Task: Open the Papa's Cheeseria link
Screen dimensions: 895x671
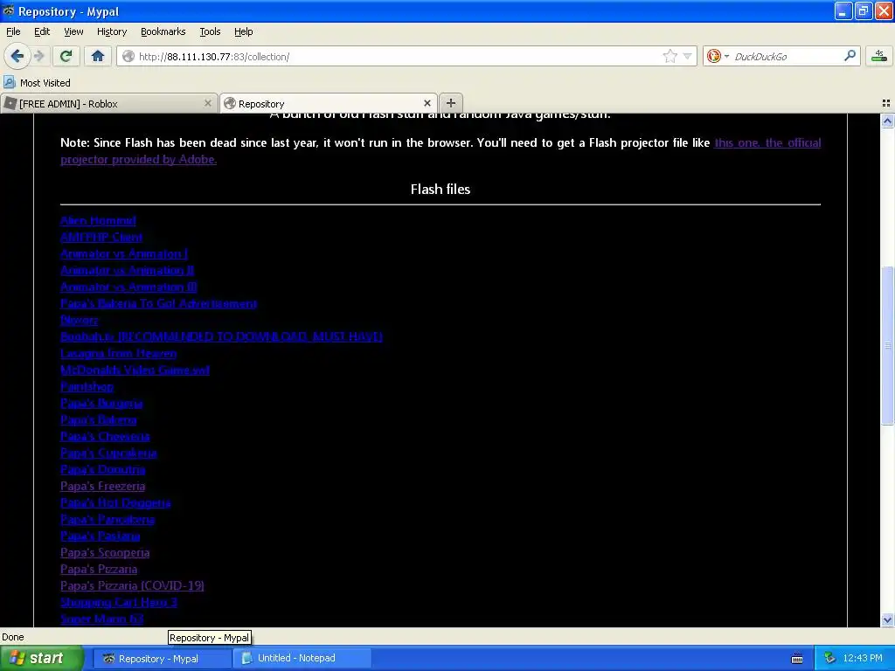Action: pos(105,436)
